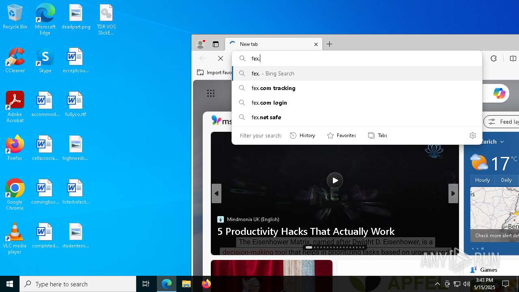Screen dimensions: 519x292
Task: Filter search by History
Action: (x=302, y=135)
